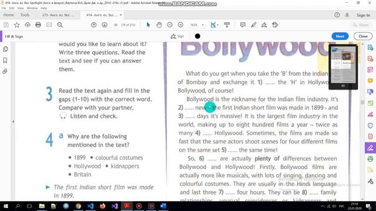Collapse the left navigation pane arrow
Viewport: 376px width, 211px height.
pyautogui.click(x=13, y=121)
